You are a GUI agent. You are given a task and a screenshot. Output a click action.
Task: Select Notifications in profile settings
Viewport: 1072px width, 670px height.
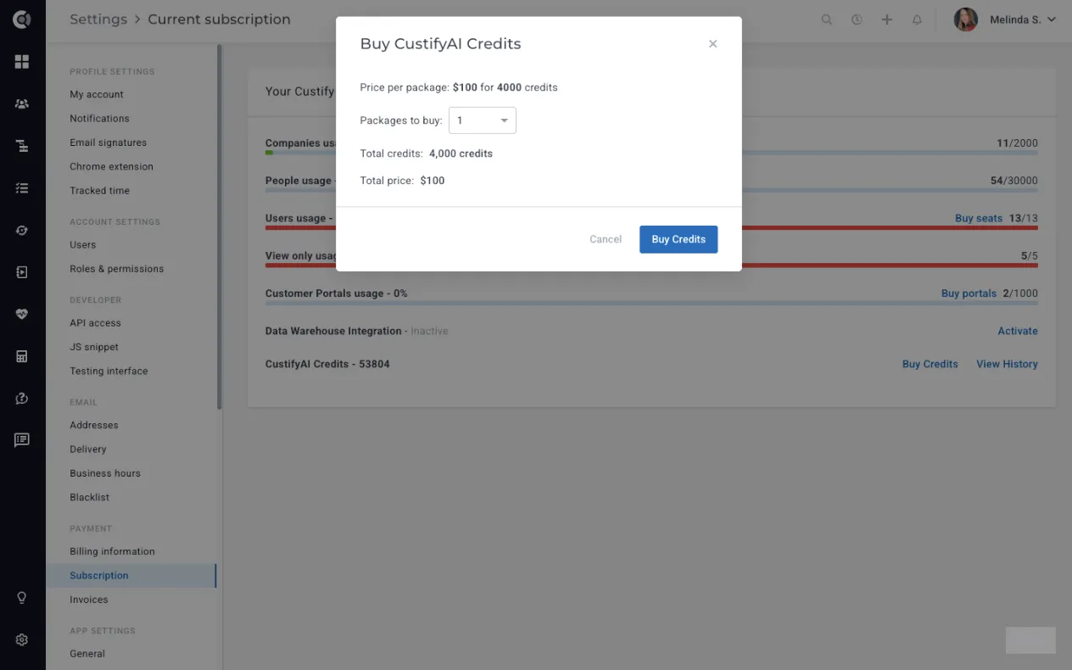click(99, 119)
